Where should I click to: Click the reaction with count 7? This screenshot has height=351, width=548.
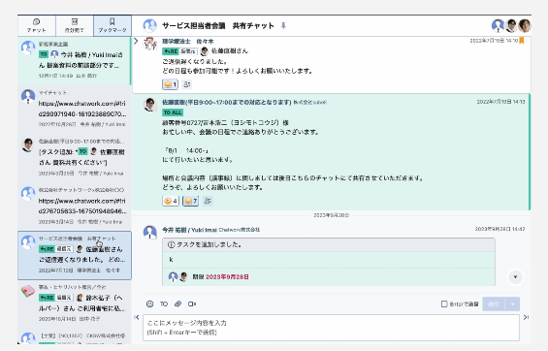(190, 201)
